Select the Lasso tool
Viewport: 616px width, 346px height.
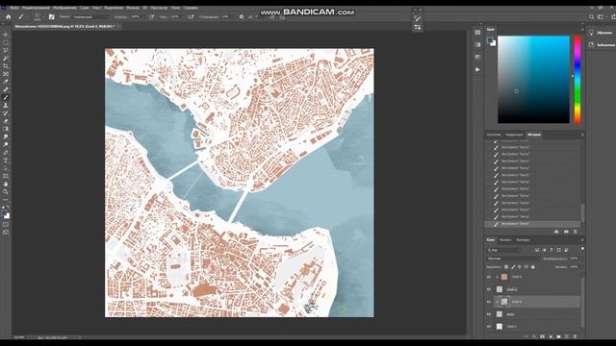pyautogui.click(x=6, y=51)
